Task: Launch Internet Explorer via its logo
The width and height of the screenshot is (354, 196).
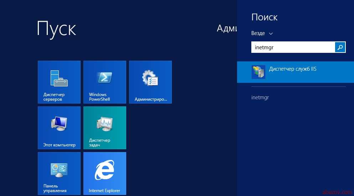Action: (x=105, y=170)
